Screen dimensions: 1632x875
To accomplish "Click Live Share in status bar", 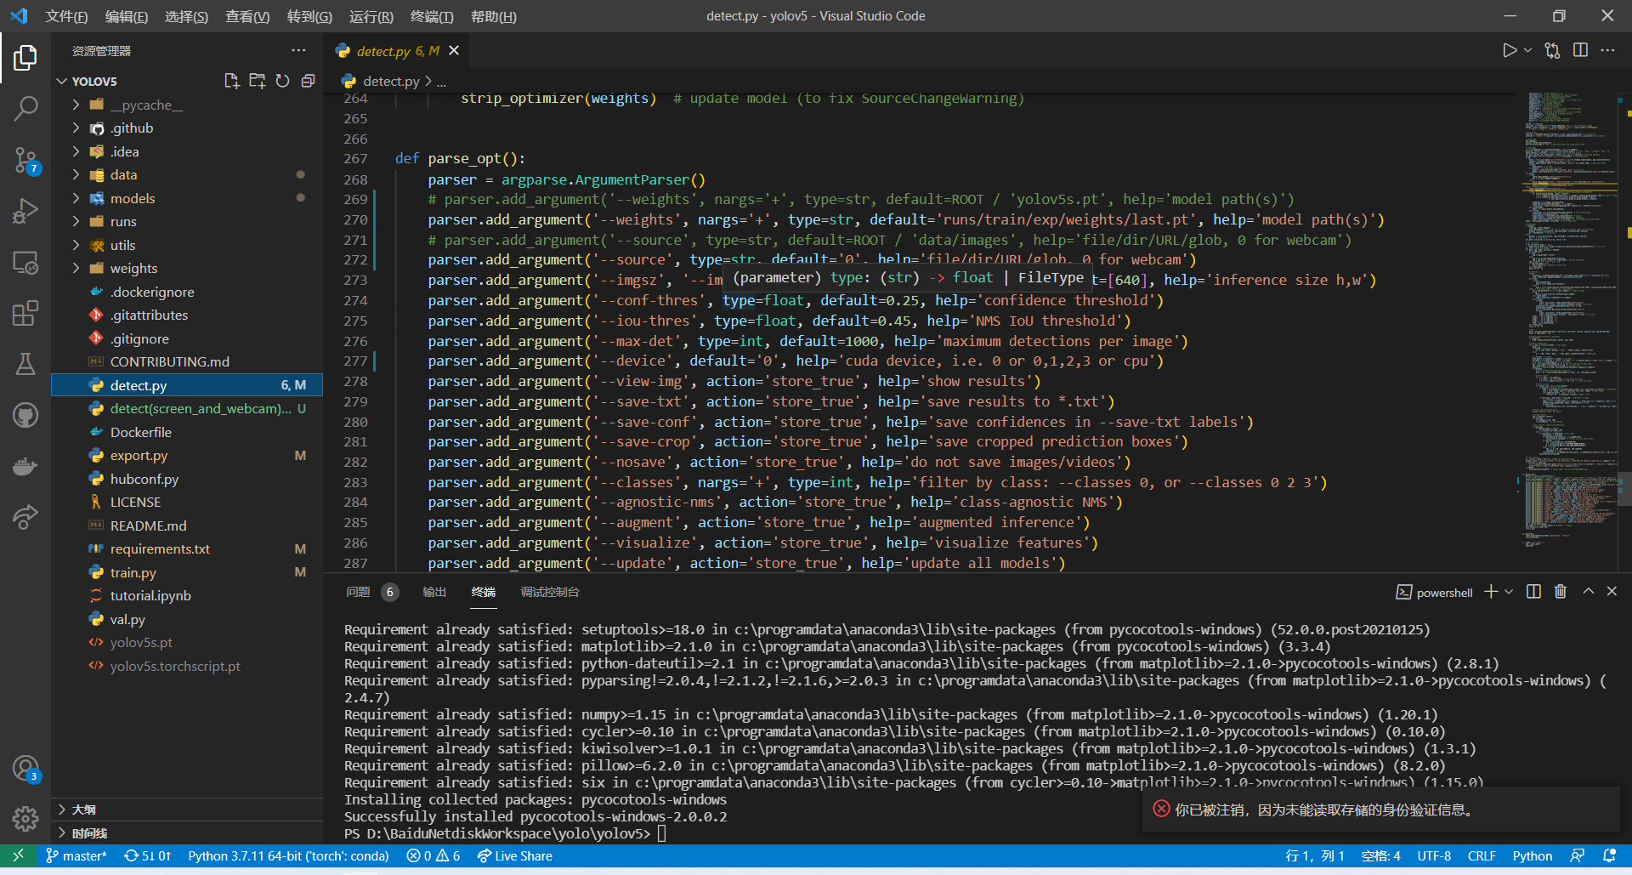I will pyautogui.click(x=515, y=856).
